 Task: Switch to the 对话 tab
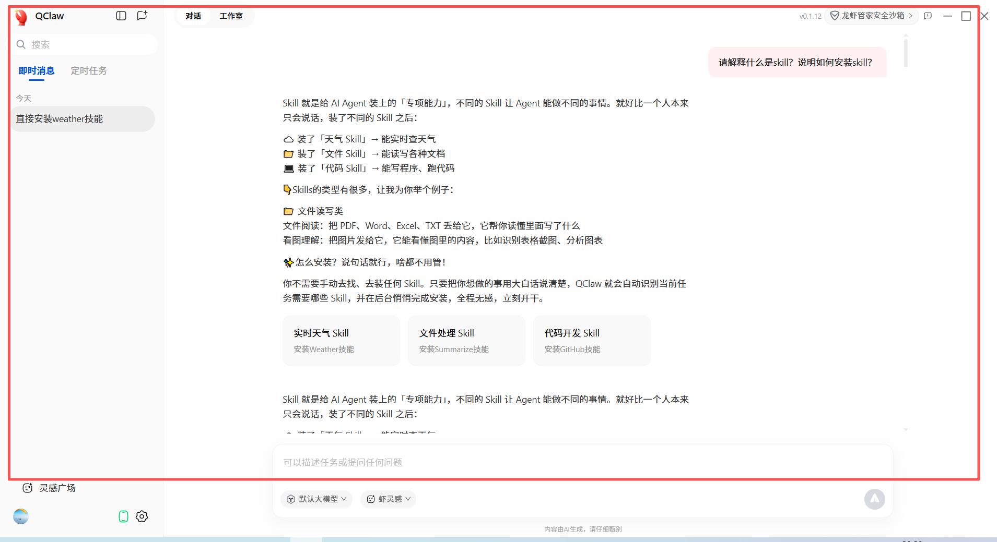pyautogui.click(x=193, y=16)
